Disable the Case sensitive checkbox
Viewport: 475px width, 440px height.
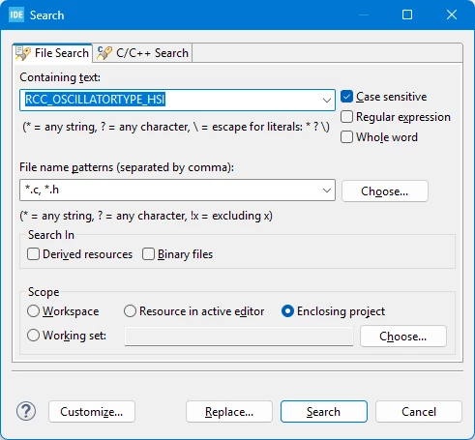(346, 97)
